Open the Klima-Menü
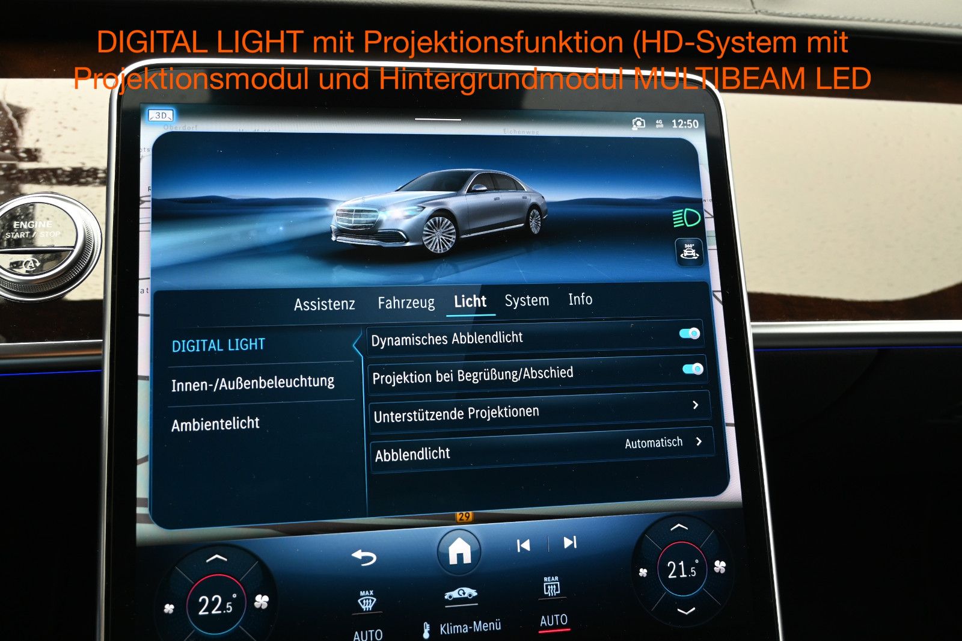The width and height of the screenshot is (962, 641). pos(463,628)
